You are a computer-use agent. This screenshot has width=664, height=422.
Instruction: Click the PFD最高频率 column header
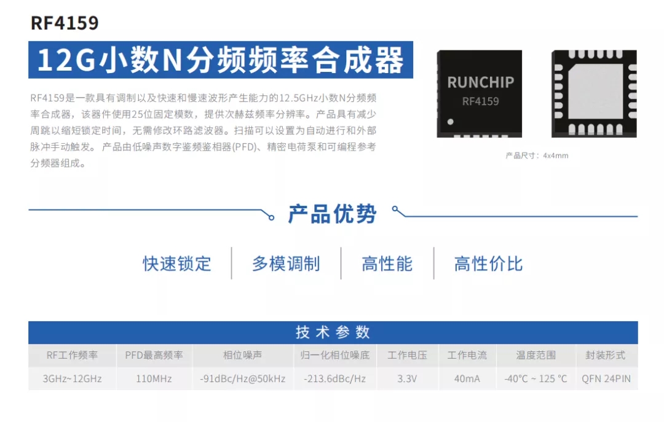pyautogui.click(x=154, y=355)
